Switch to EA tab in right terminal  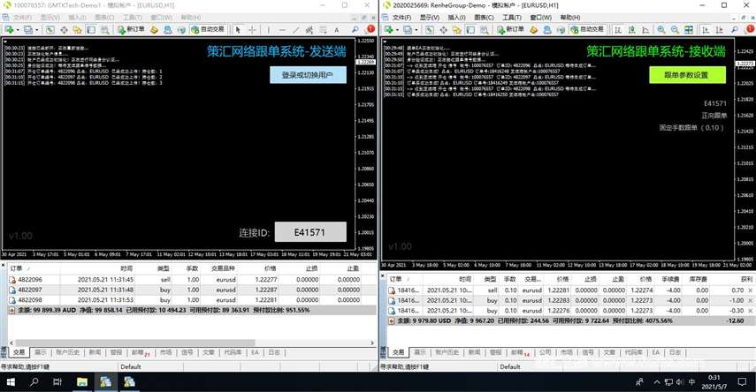click(x=655, y=352)
